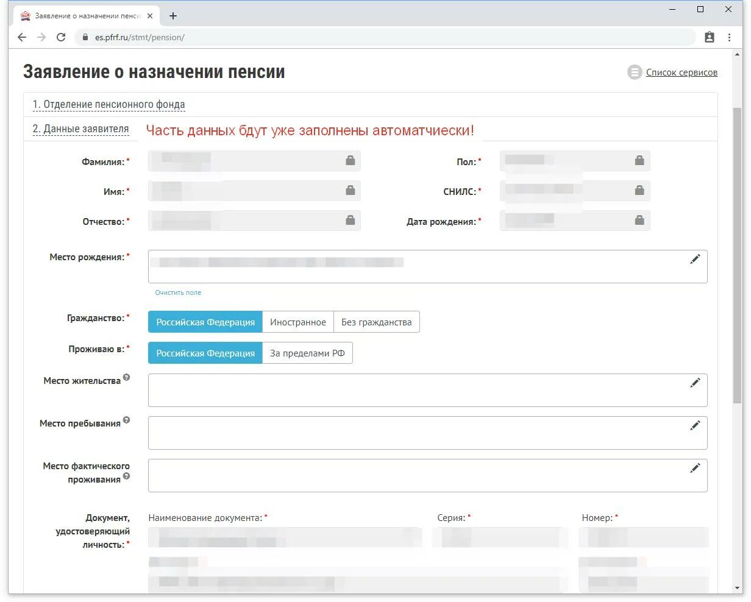Viewport: 751px width, 602px height.
Task: Click the lock icon in Дата рождения field
Action: pos(639,220)
